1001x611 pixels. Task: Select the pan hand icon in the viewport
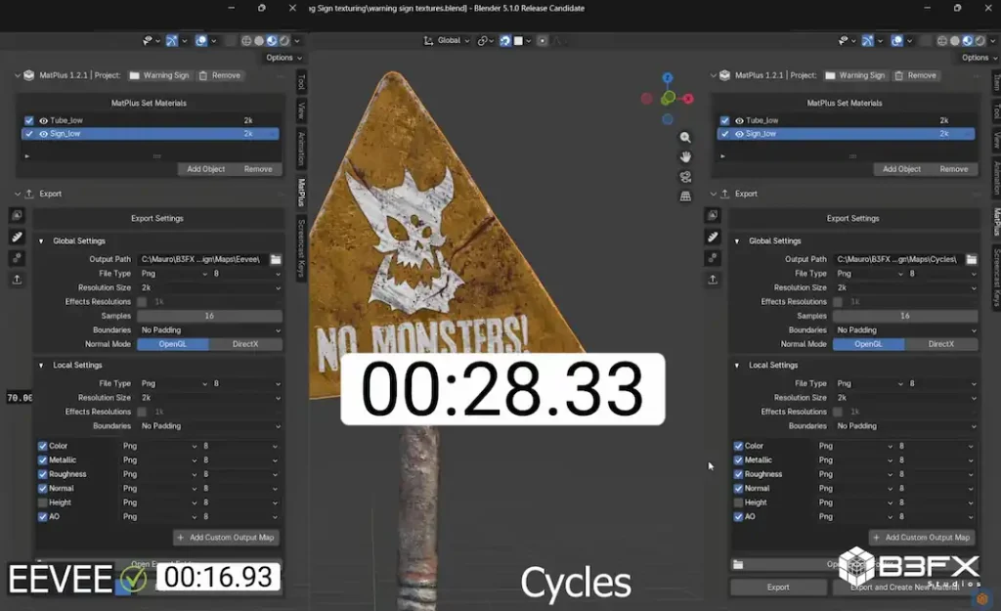pos(685,156)
